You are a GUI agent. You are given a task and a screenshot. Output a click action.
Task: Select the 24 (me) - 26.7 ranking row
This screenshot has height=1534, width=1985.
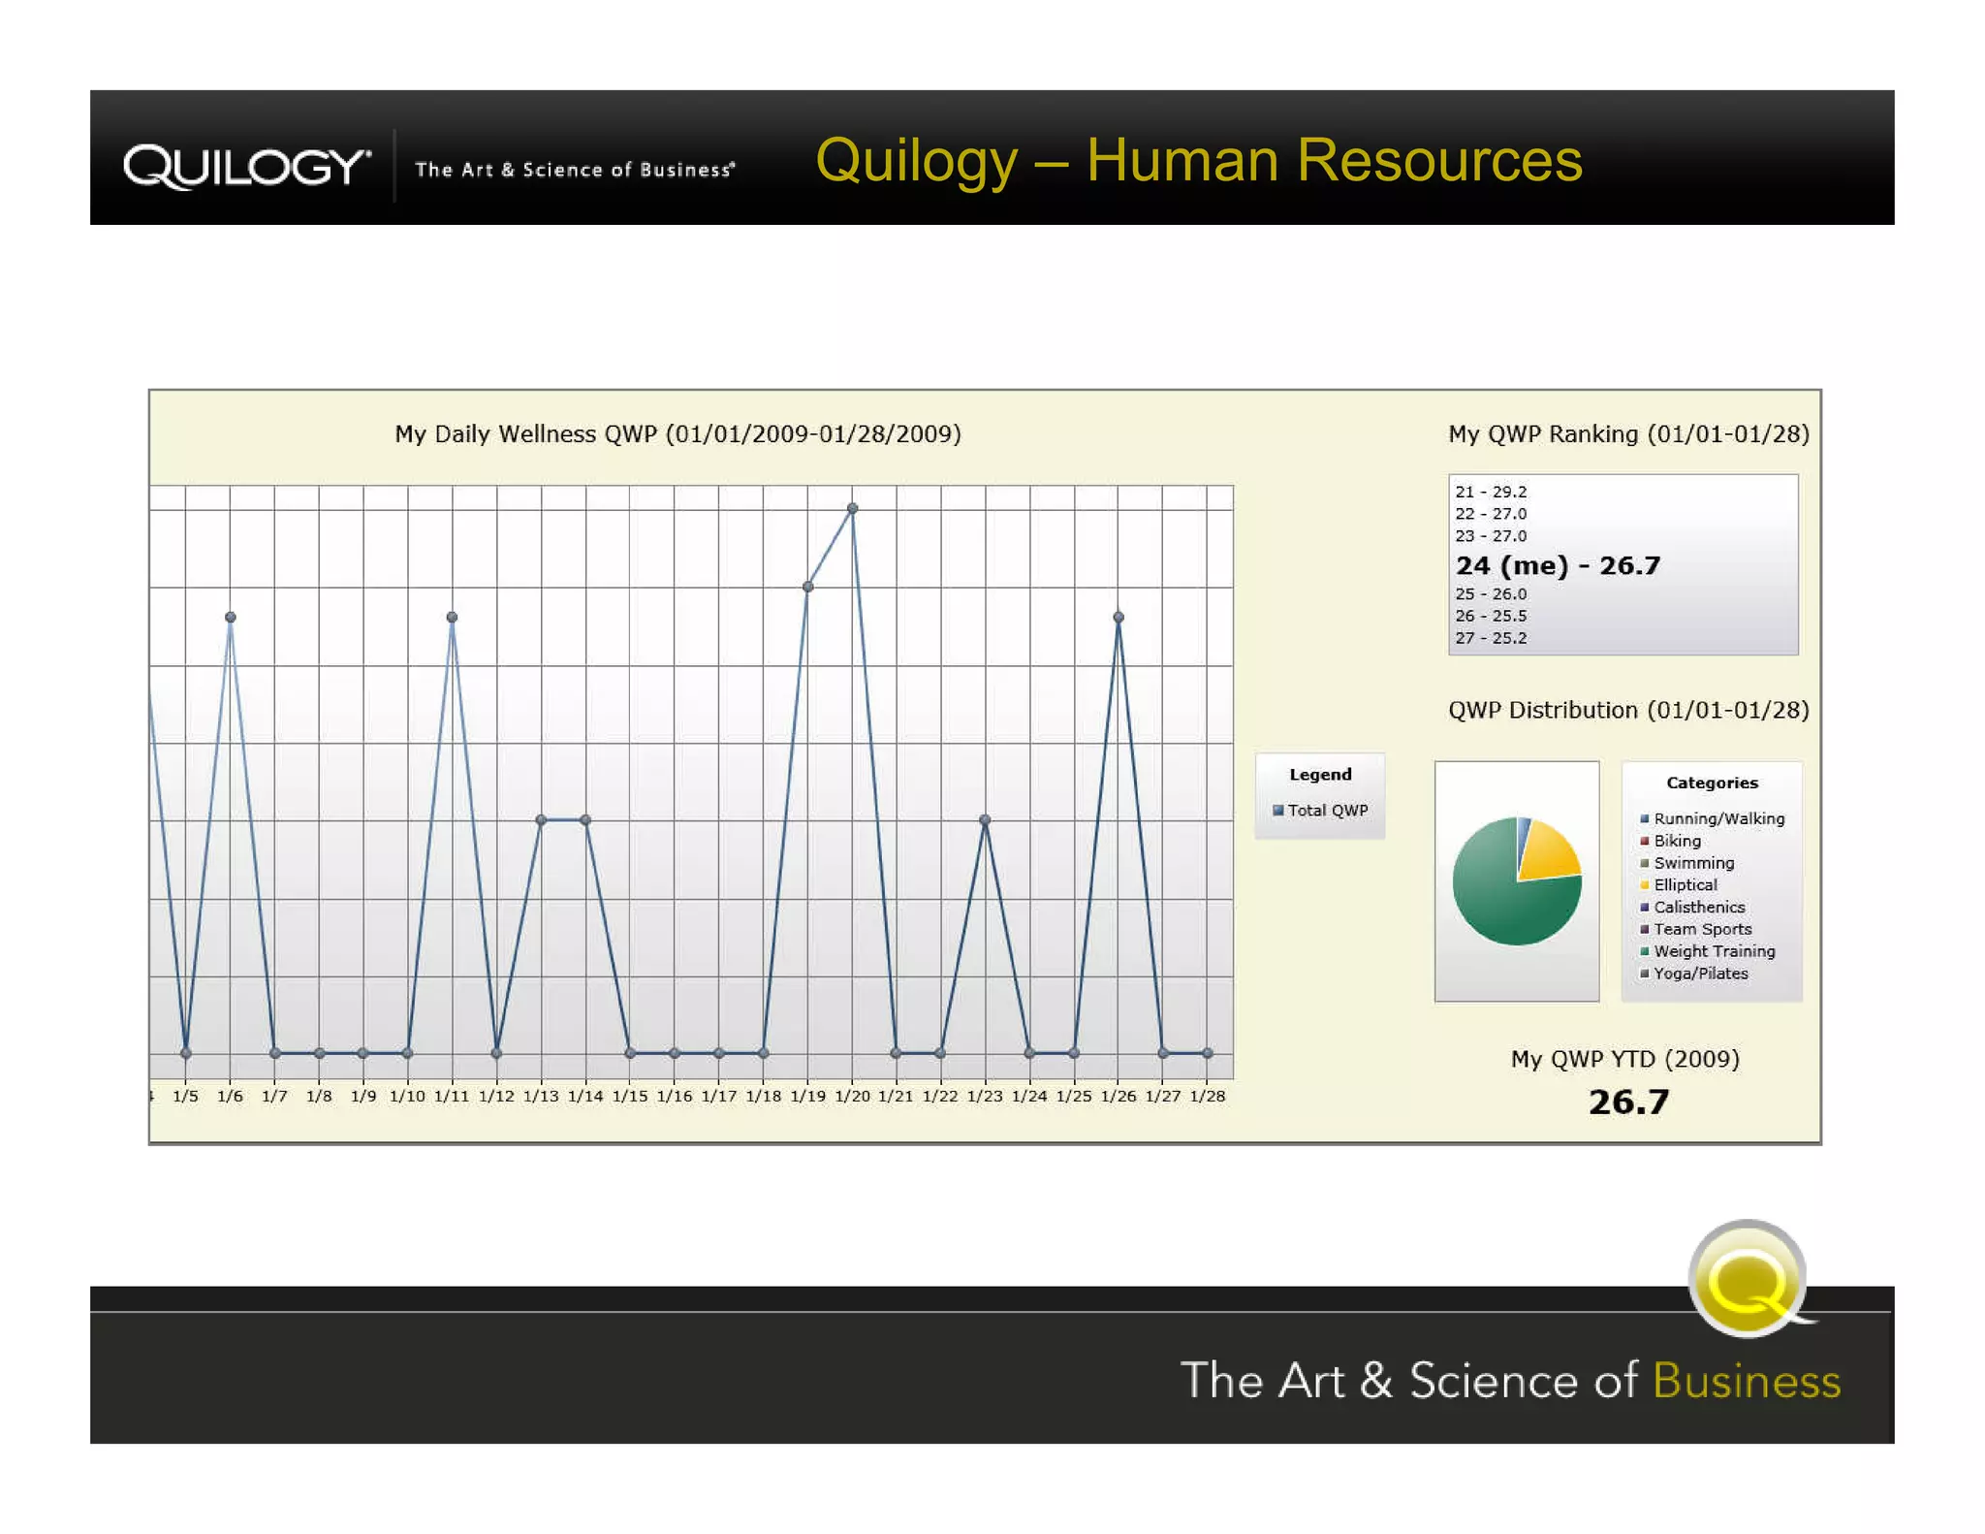point(1557,565)
